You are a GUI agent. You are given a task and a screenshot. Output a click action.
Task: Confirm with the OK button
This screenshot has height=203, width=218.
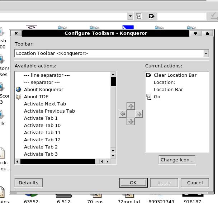[x=133, y=183]
